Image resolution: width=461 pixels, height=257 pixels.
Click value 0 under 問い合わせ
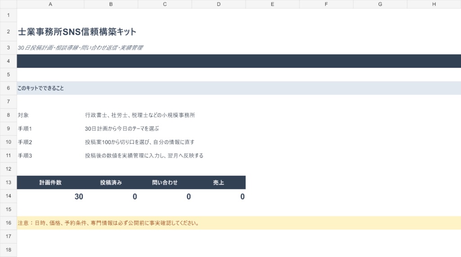pos(189,196)
